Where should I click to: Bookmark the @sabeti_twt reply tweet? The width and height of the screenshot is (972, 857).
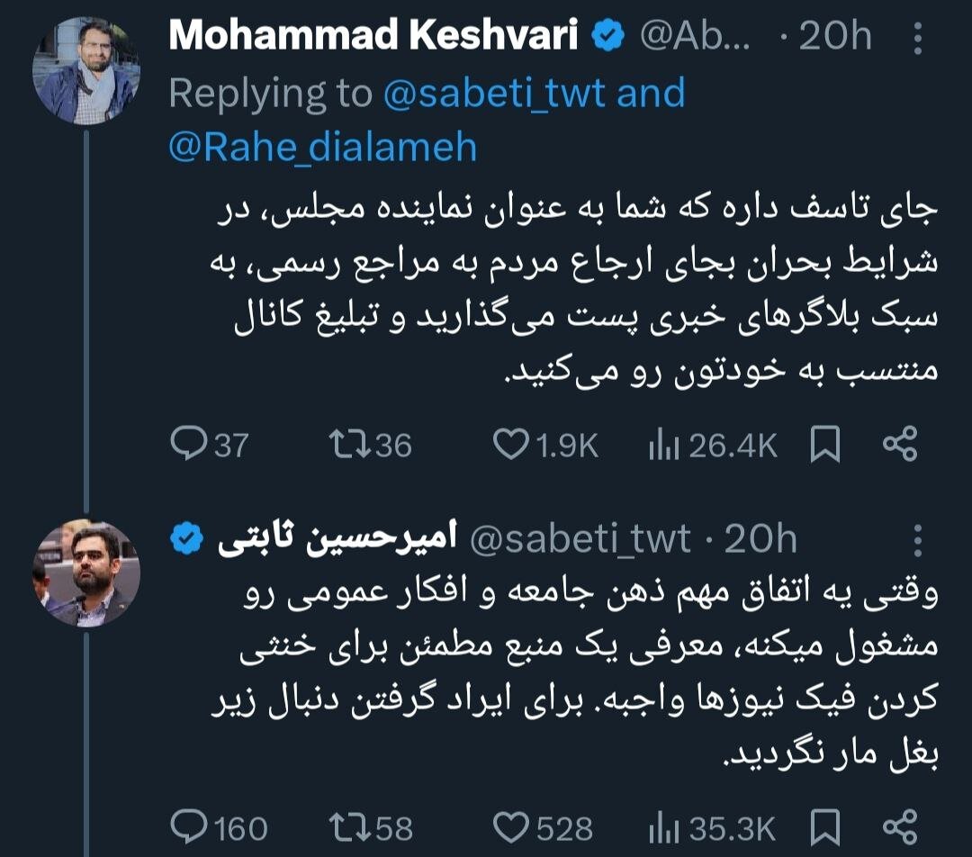[825, 827]
